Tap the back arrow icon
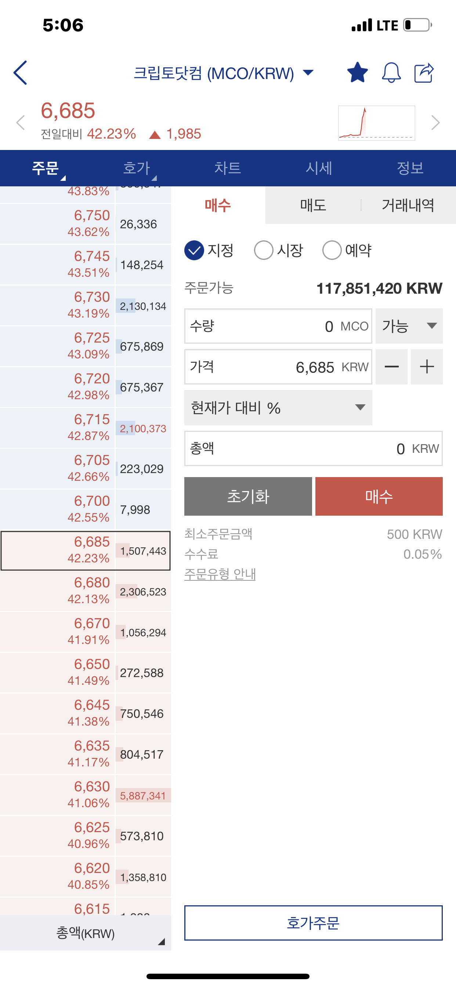456x988 pixels. point(20,72)
